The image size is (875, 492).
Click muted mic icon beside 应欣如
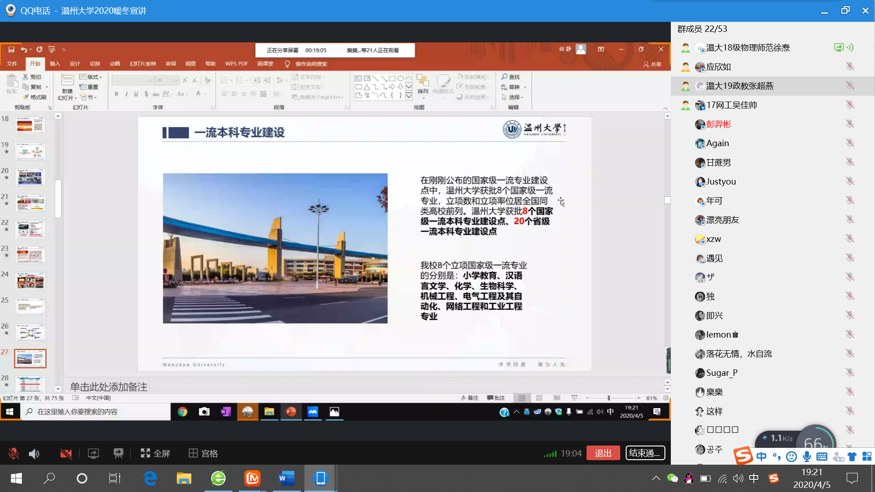pyautogui.click(x=849, y=67)
